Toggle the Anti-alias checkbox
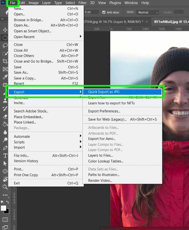This screenshot has width=189, height=230. tap(104, 12)
